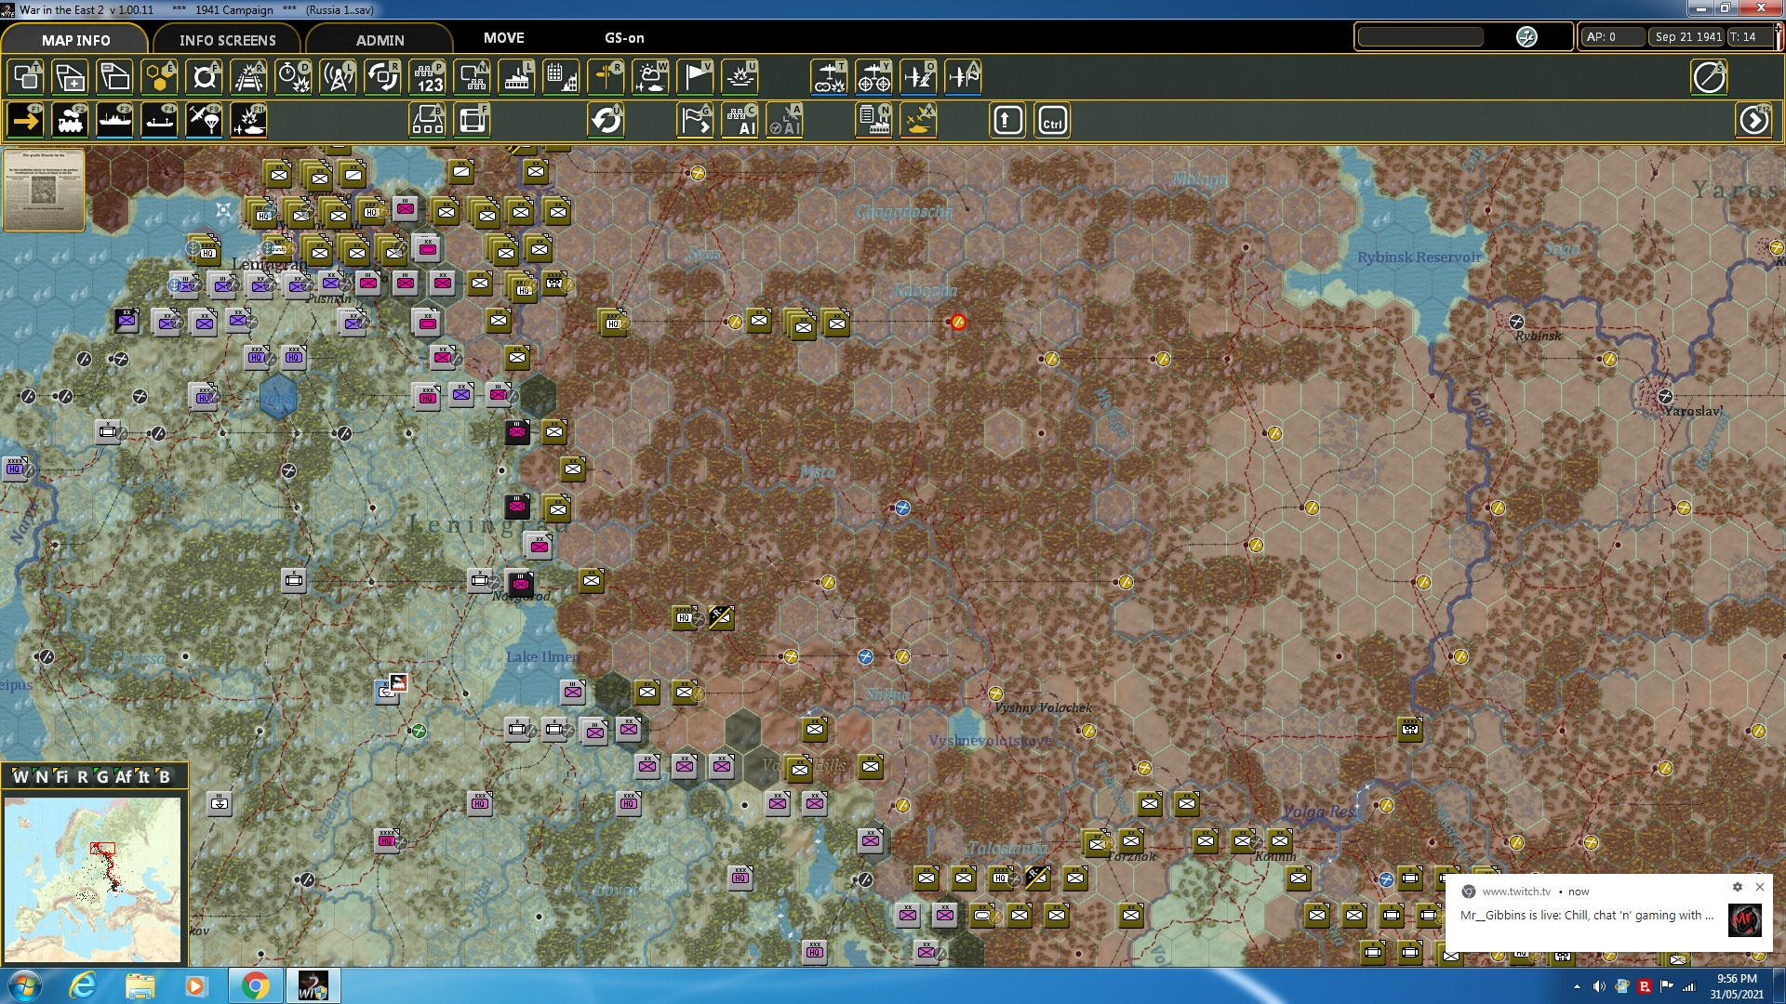The width and height of the screenshot is (1786, 1004).
Task: Open Google Chrome from the taskbar
Action: coord(255,985)
